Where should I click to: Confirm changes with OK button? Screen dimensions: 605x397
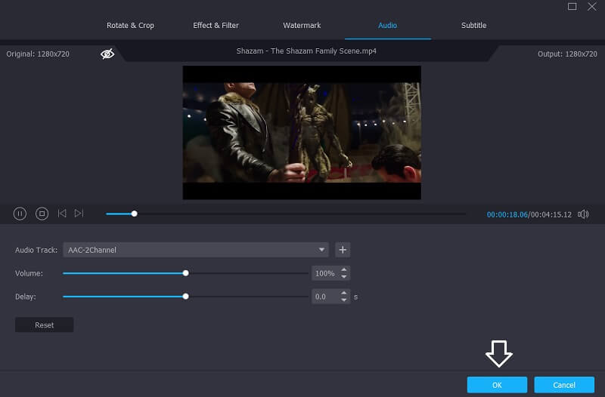[x=497, y=385]
